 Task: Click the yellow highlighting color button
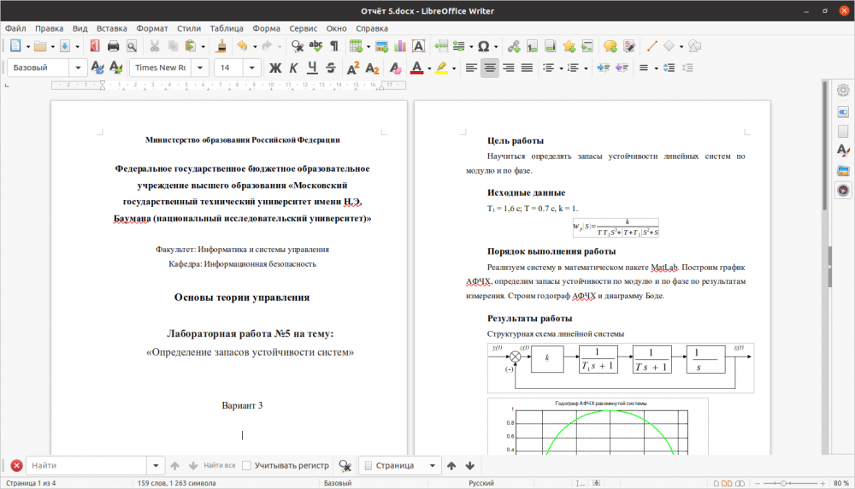pyautogui.click(x=441, y=68)
